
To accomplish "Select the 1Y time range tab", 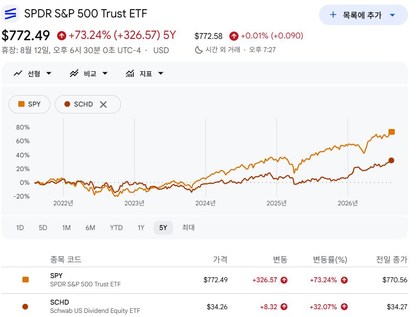I will (x=141, y=228).
